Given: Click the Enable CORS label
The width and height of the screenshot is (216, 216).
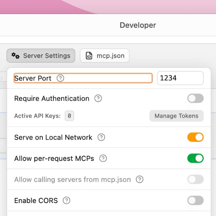Looking at the screenshot, I should pyautogui.click(x=36, y=201).
